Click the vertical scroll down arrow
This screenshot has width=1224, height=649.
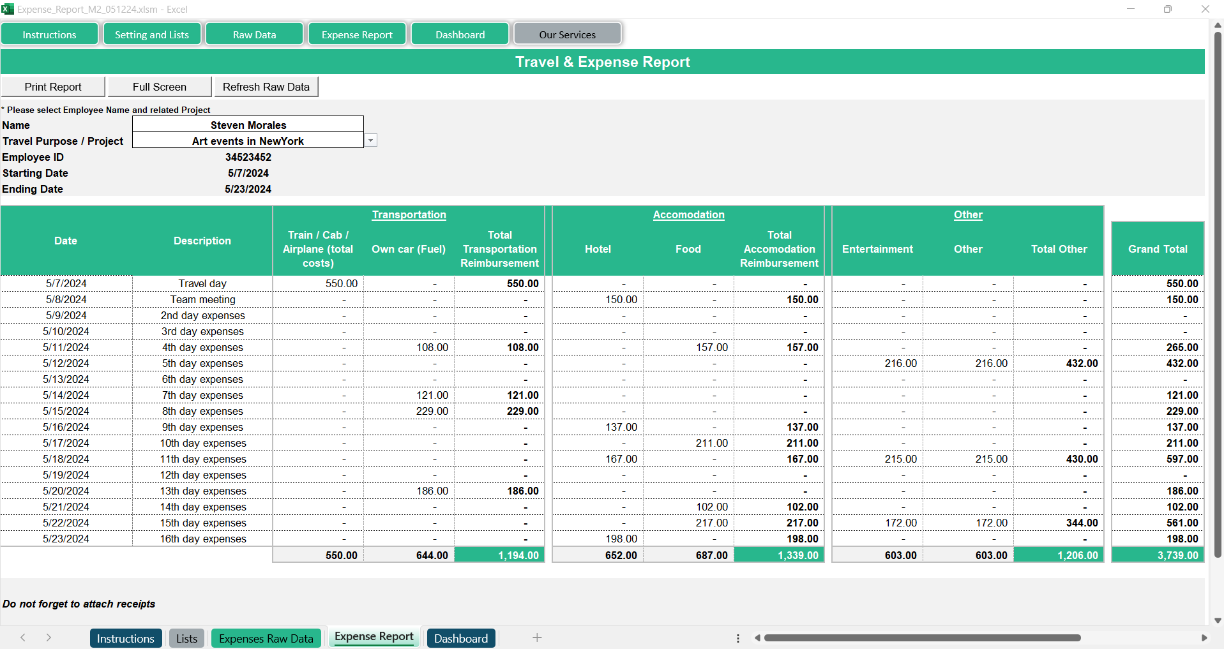point(1218,620)
